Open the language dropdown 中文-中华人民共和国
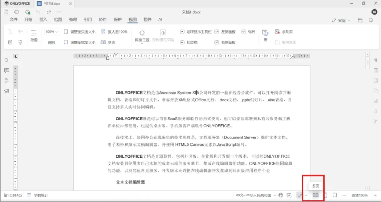Image resolution: width=381 pixels, height=202 pixels. click(256, 195)
